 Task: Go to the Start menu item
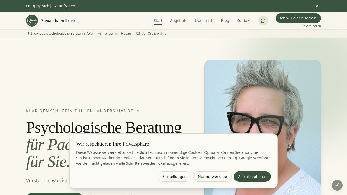pyautogui.click(x=158, y=21)
